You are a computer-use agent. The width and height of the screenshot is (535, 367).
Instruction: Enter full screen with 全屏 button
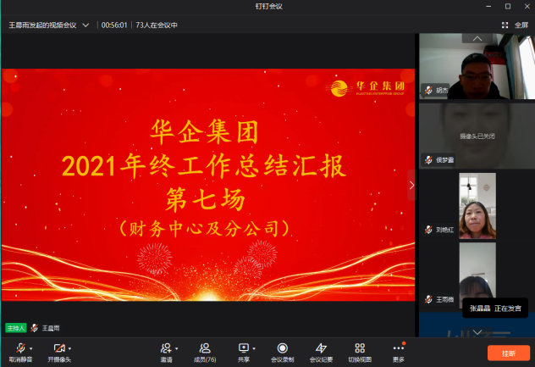[516, 25]
